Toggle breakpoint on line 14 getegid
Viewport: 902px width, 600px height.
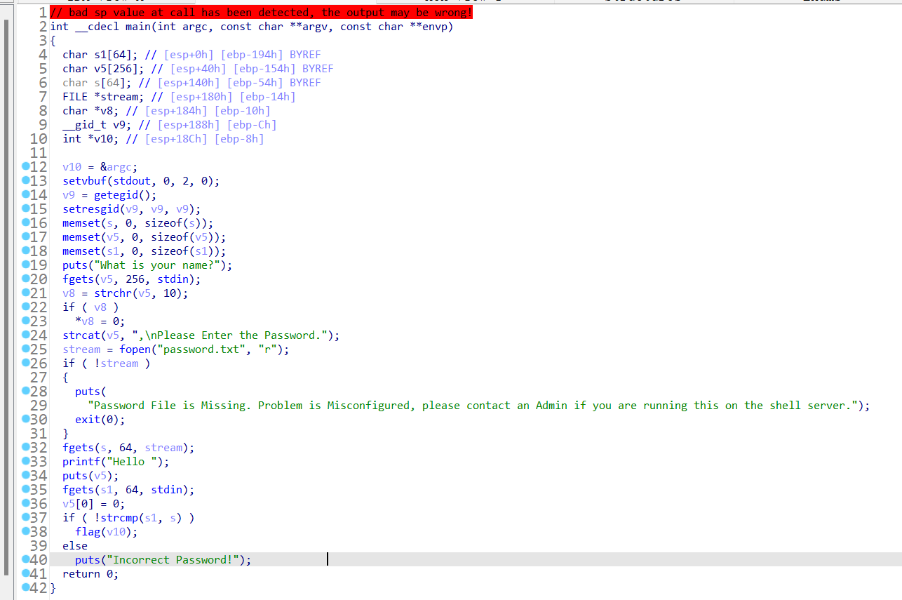(25, 195)
